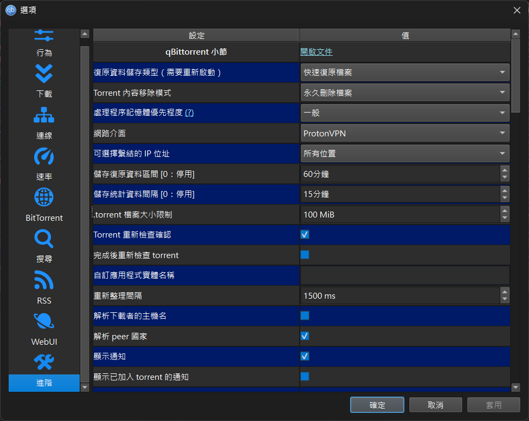Enable 解析下載者的主機名 checkbox
Image resolution: width=529 pixels, height=421 pixels.
click(x=305, y=315)
